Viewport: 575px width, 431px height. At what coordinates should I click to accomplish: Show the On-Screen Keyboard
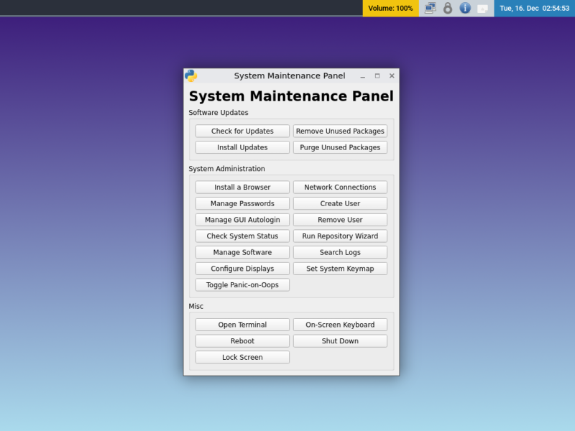click(340, 324)
